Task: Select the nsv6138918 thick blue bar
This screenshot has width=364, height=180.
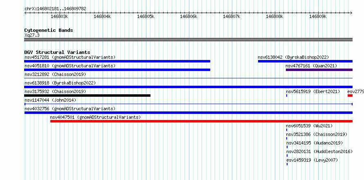Action: pos(189,87)
